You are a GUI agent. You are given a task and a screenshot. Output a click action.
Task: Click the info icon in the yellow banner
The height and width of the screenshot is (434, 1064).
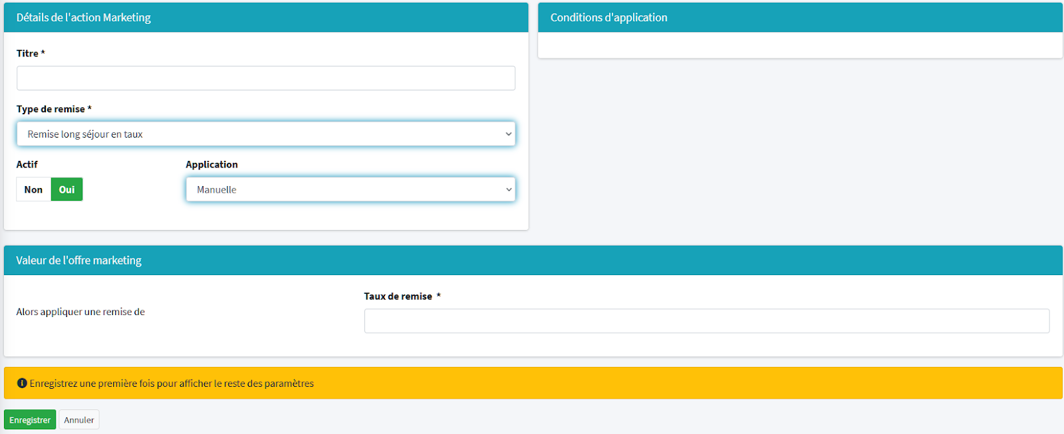[22, 383]
